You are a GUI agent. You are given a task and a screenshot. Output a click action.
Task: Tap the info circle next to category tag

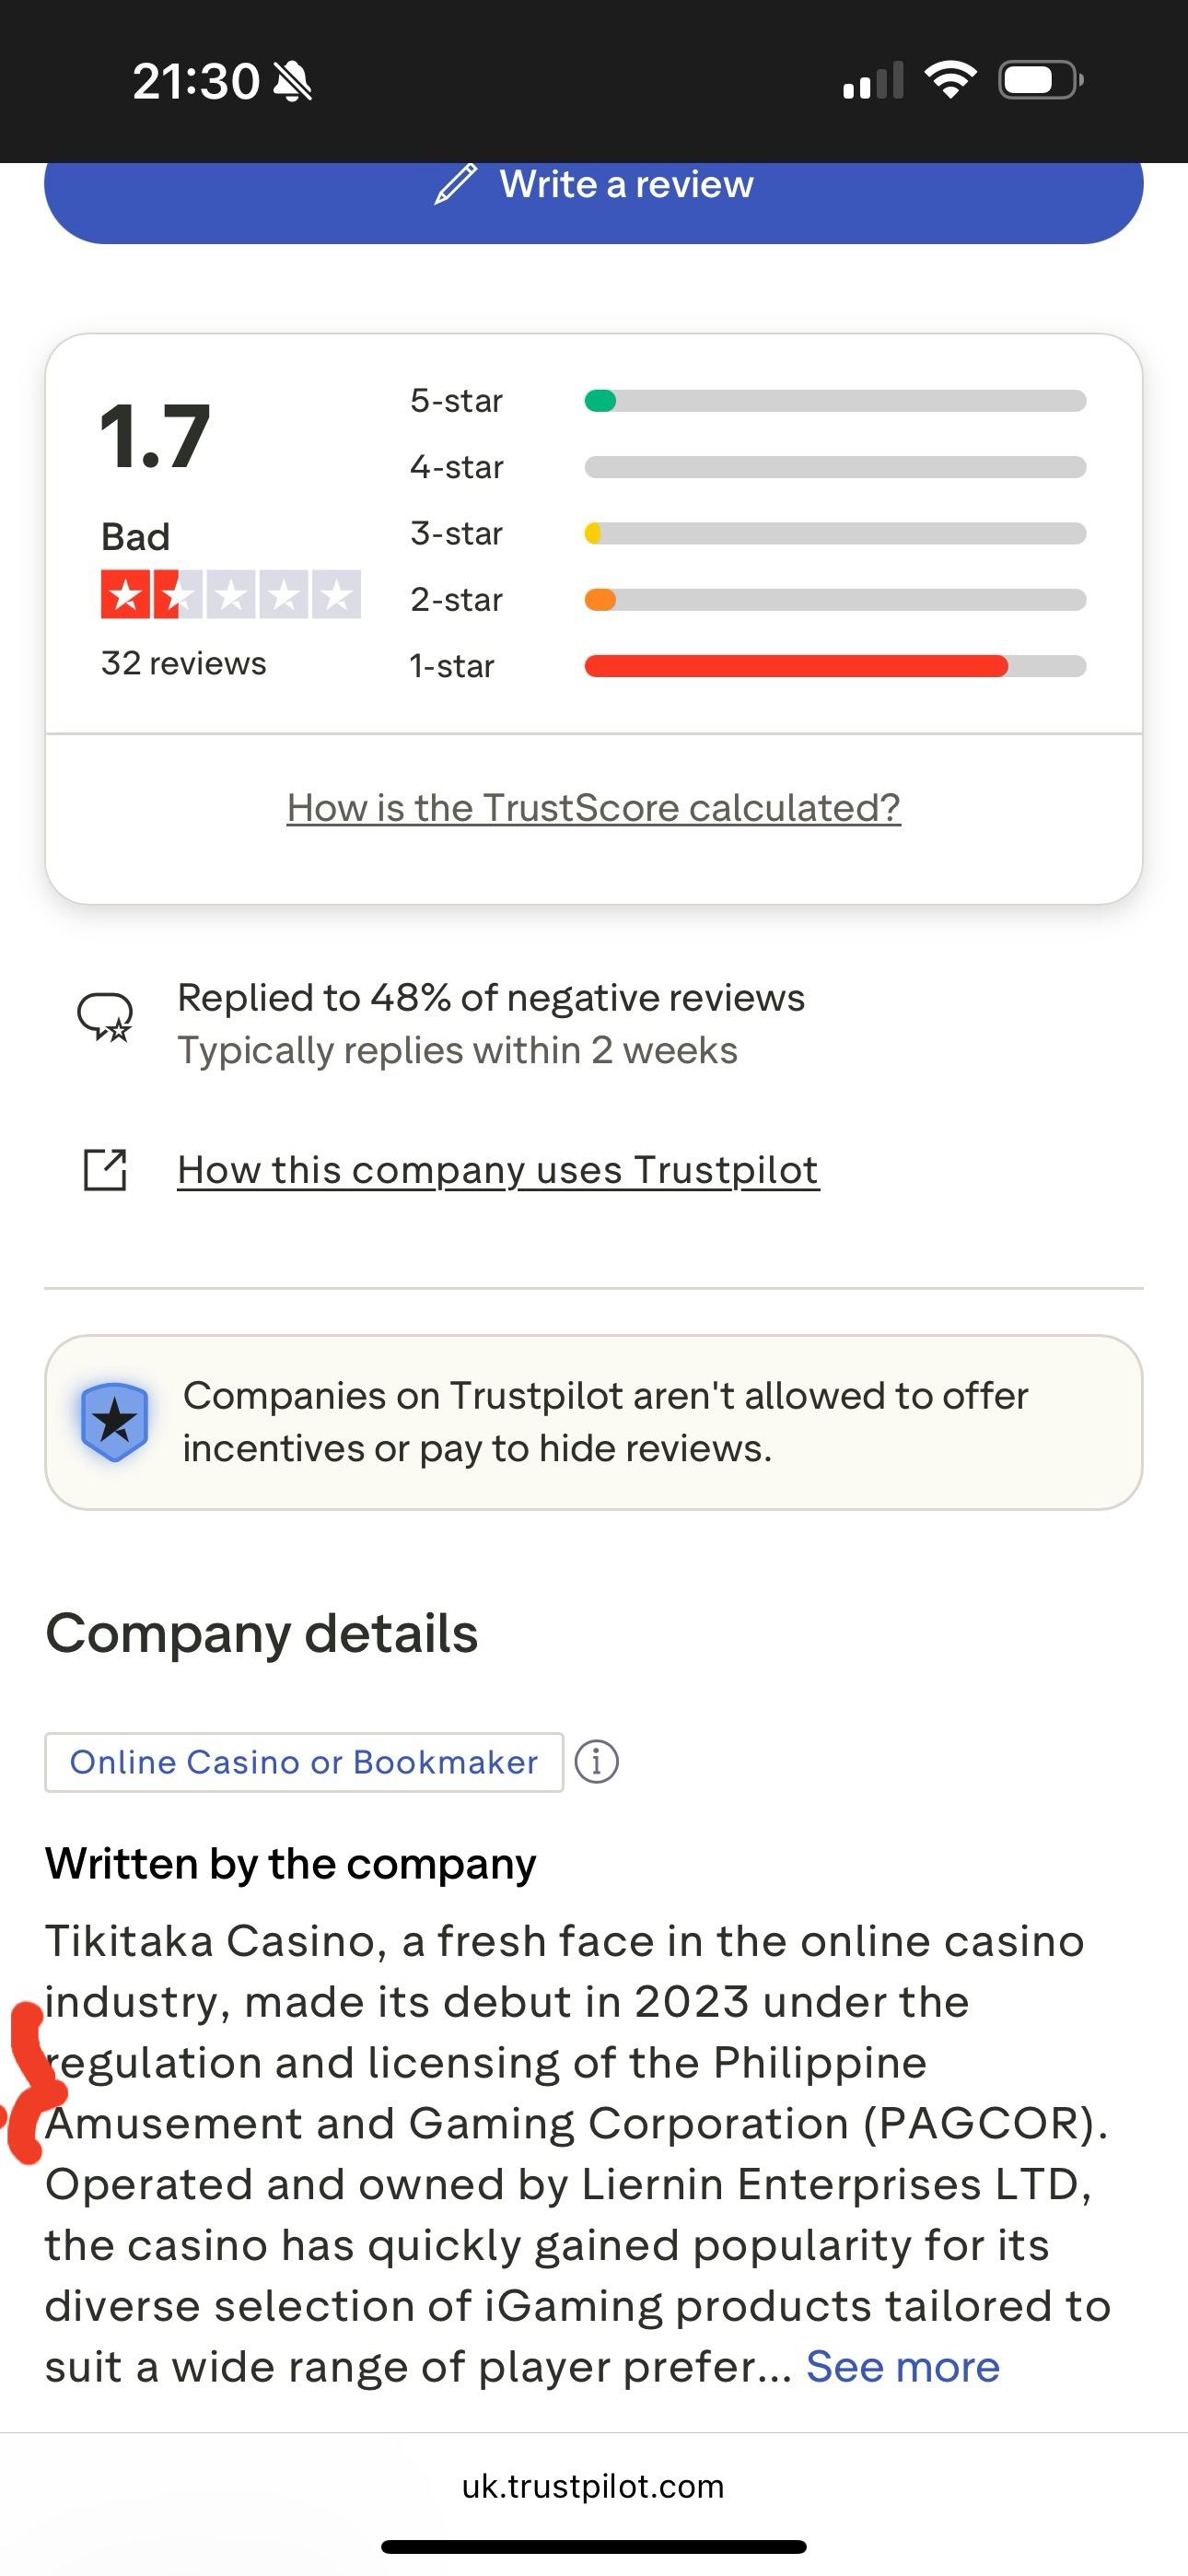(597, 1762)
